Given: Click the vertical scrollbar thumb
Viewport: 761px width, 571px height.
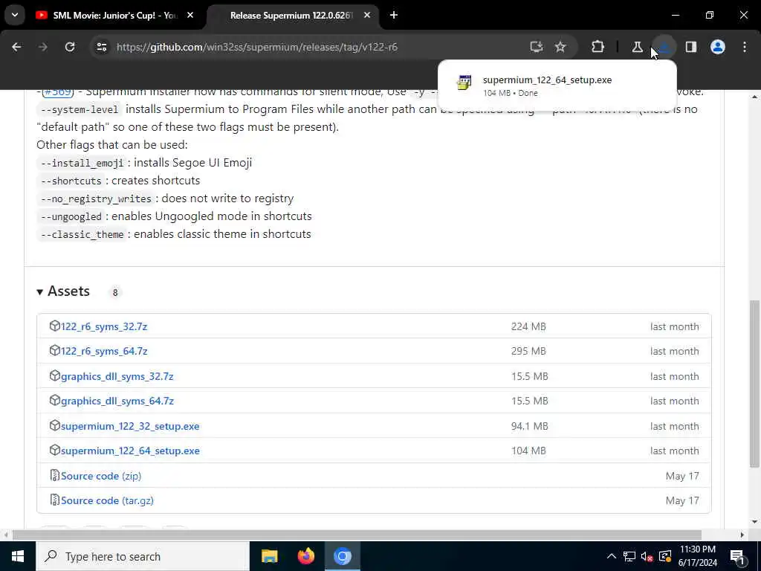Looking at the screenshot, I should click(x=754, y=384).
